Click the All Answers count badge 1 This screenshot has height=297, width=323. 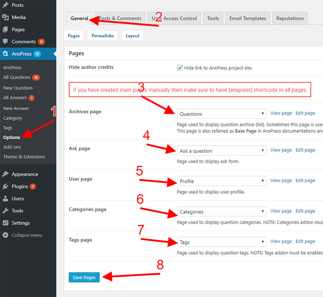click(31, 98)
